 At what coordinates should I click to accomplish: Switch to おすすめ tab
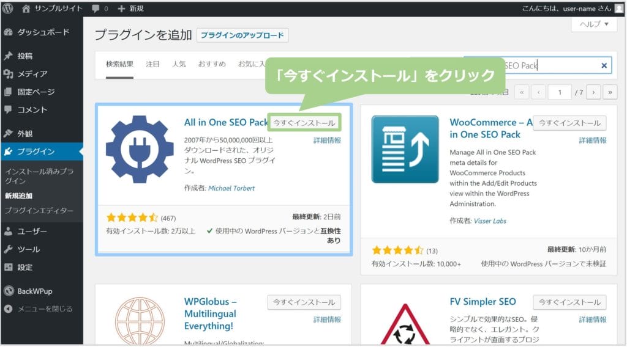coord(212,64)
